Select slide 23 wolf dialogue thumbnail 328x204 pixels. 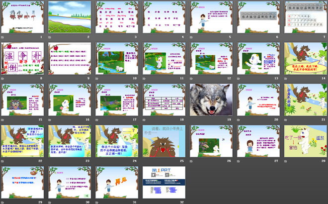click(x=70, y=141)
